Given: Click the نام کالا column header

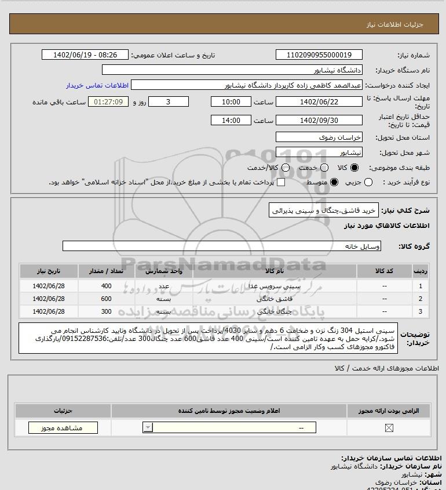Looking at the screenshot, I should pyautogui.click(x=275, y=271).
